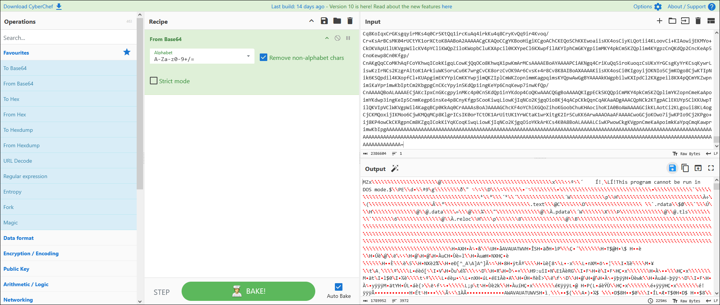Viewport: 720px width, 305px height.
Task: Toggle the Auto Bake checkbox
Action: [x=339, y=287]
